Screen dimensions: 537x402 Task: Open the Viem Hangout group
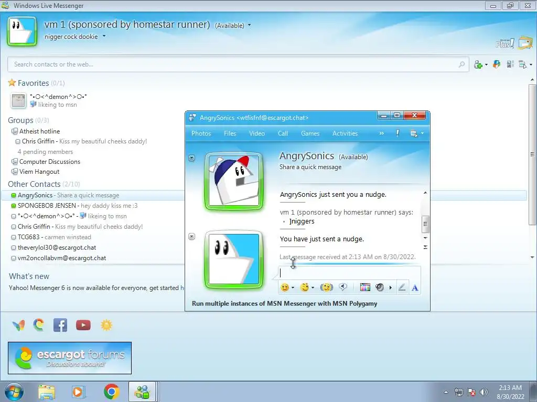[39, 172]
